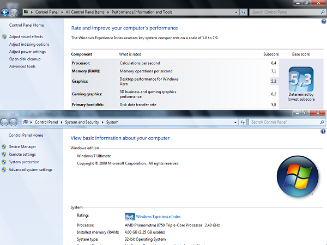
Task: Open Control Panel Home in Performance window
Action: point(27,25)
